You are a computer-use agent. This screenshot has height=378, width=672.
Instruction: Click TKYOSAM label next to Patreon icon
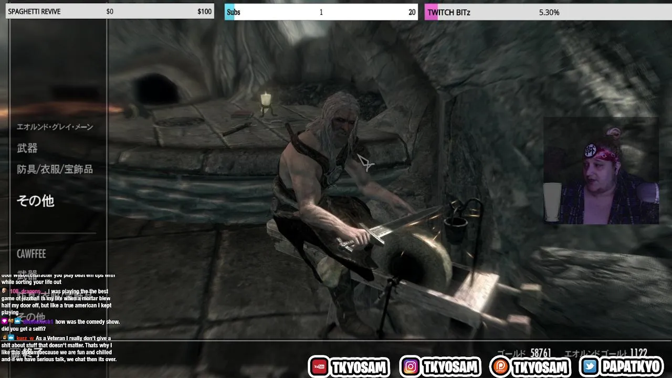tap(540, 367)
